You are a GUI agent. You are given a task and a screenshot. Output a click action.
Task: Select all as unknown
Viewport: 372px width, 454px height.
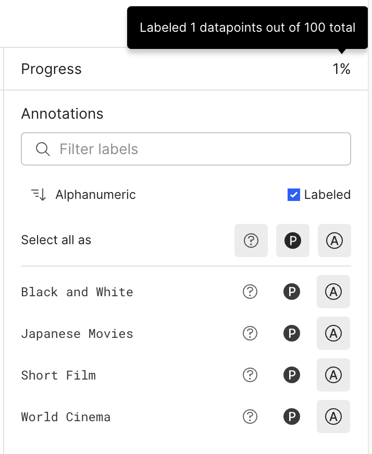pyautogui.click(x=251, y=241)
